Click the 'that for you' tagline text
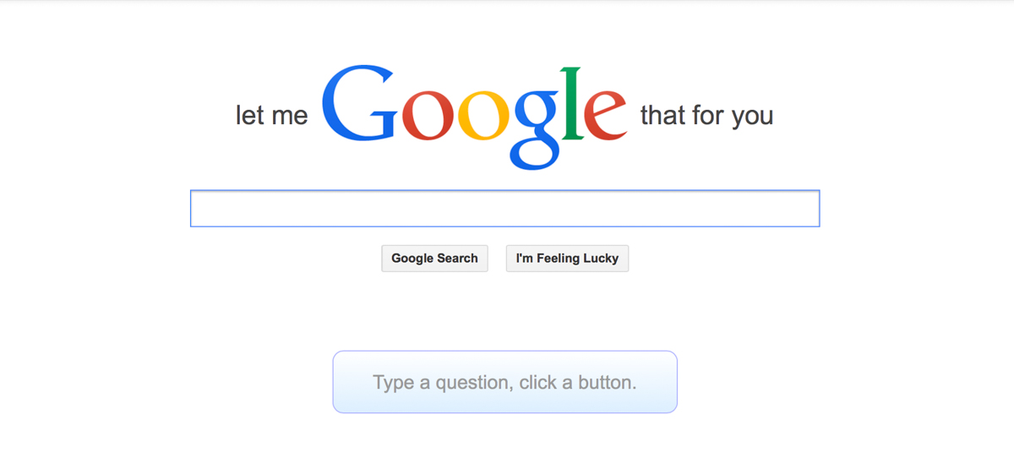 click(x=706, y=116)
